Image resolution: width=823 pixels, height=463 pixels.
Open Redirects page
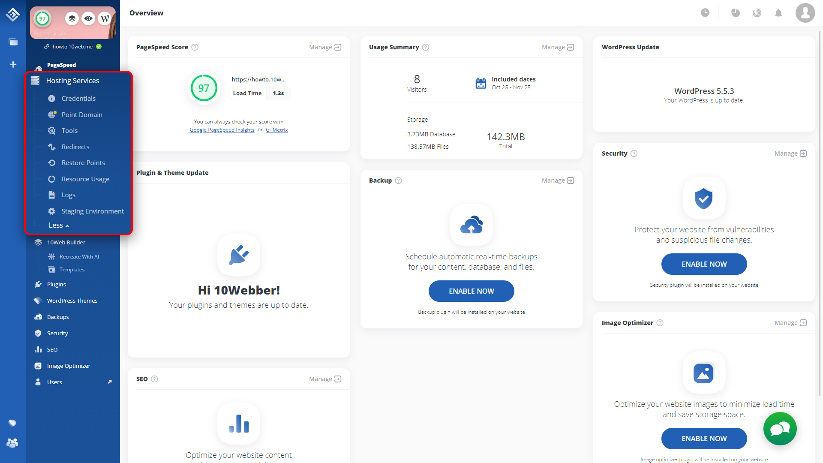75,147
